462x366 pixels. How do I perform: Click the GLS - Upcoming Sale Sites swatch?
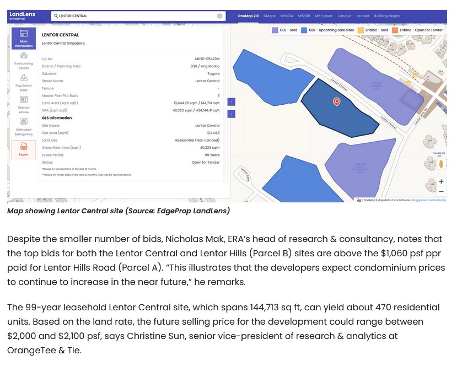coord(304,30)
